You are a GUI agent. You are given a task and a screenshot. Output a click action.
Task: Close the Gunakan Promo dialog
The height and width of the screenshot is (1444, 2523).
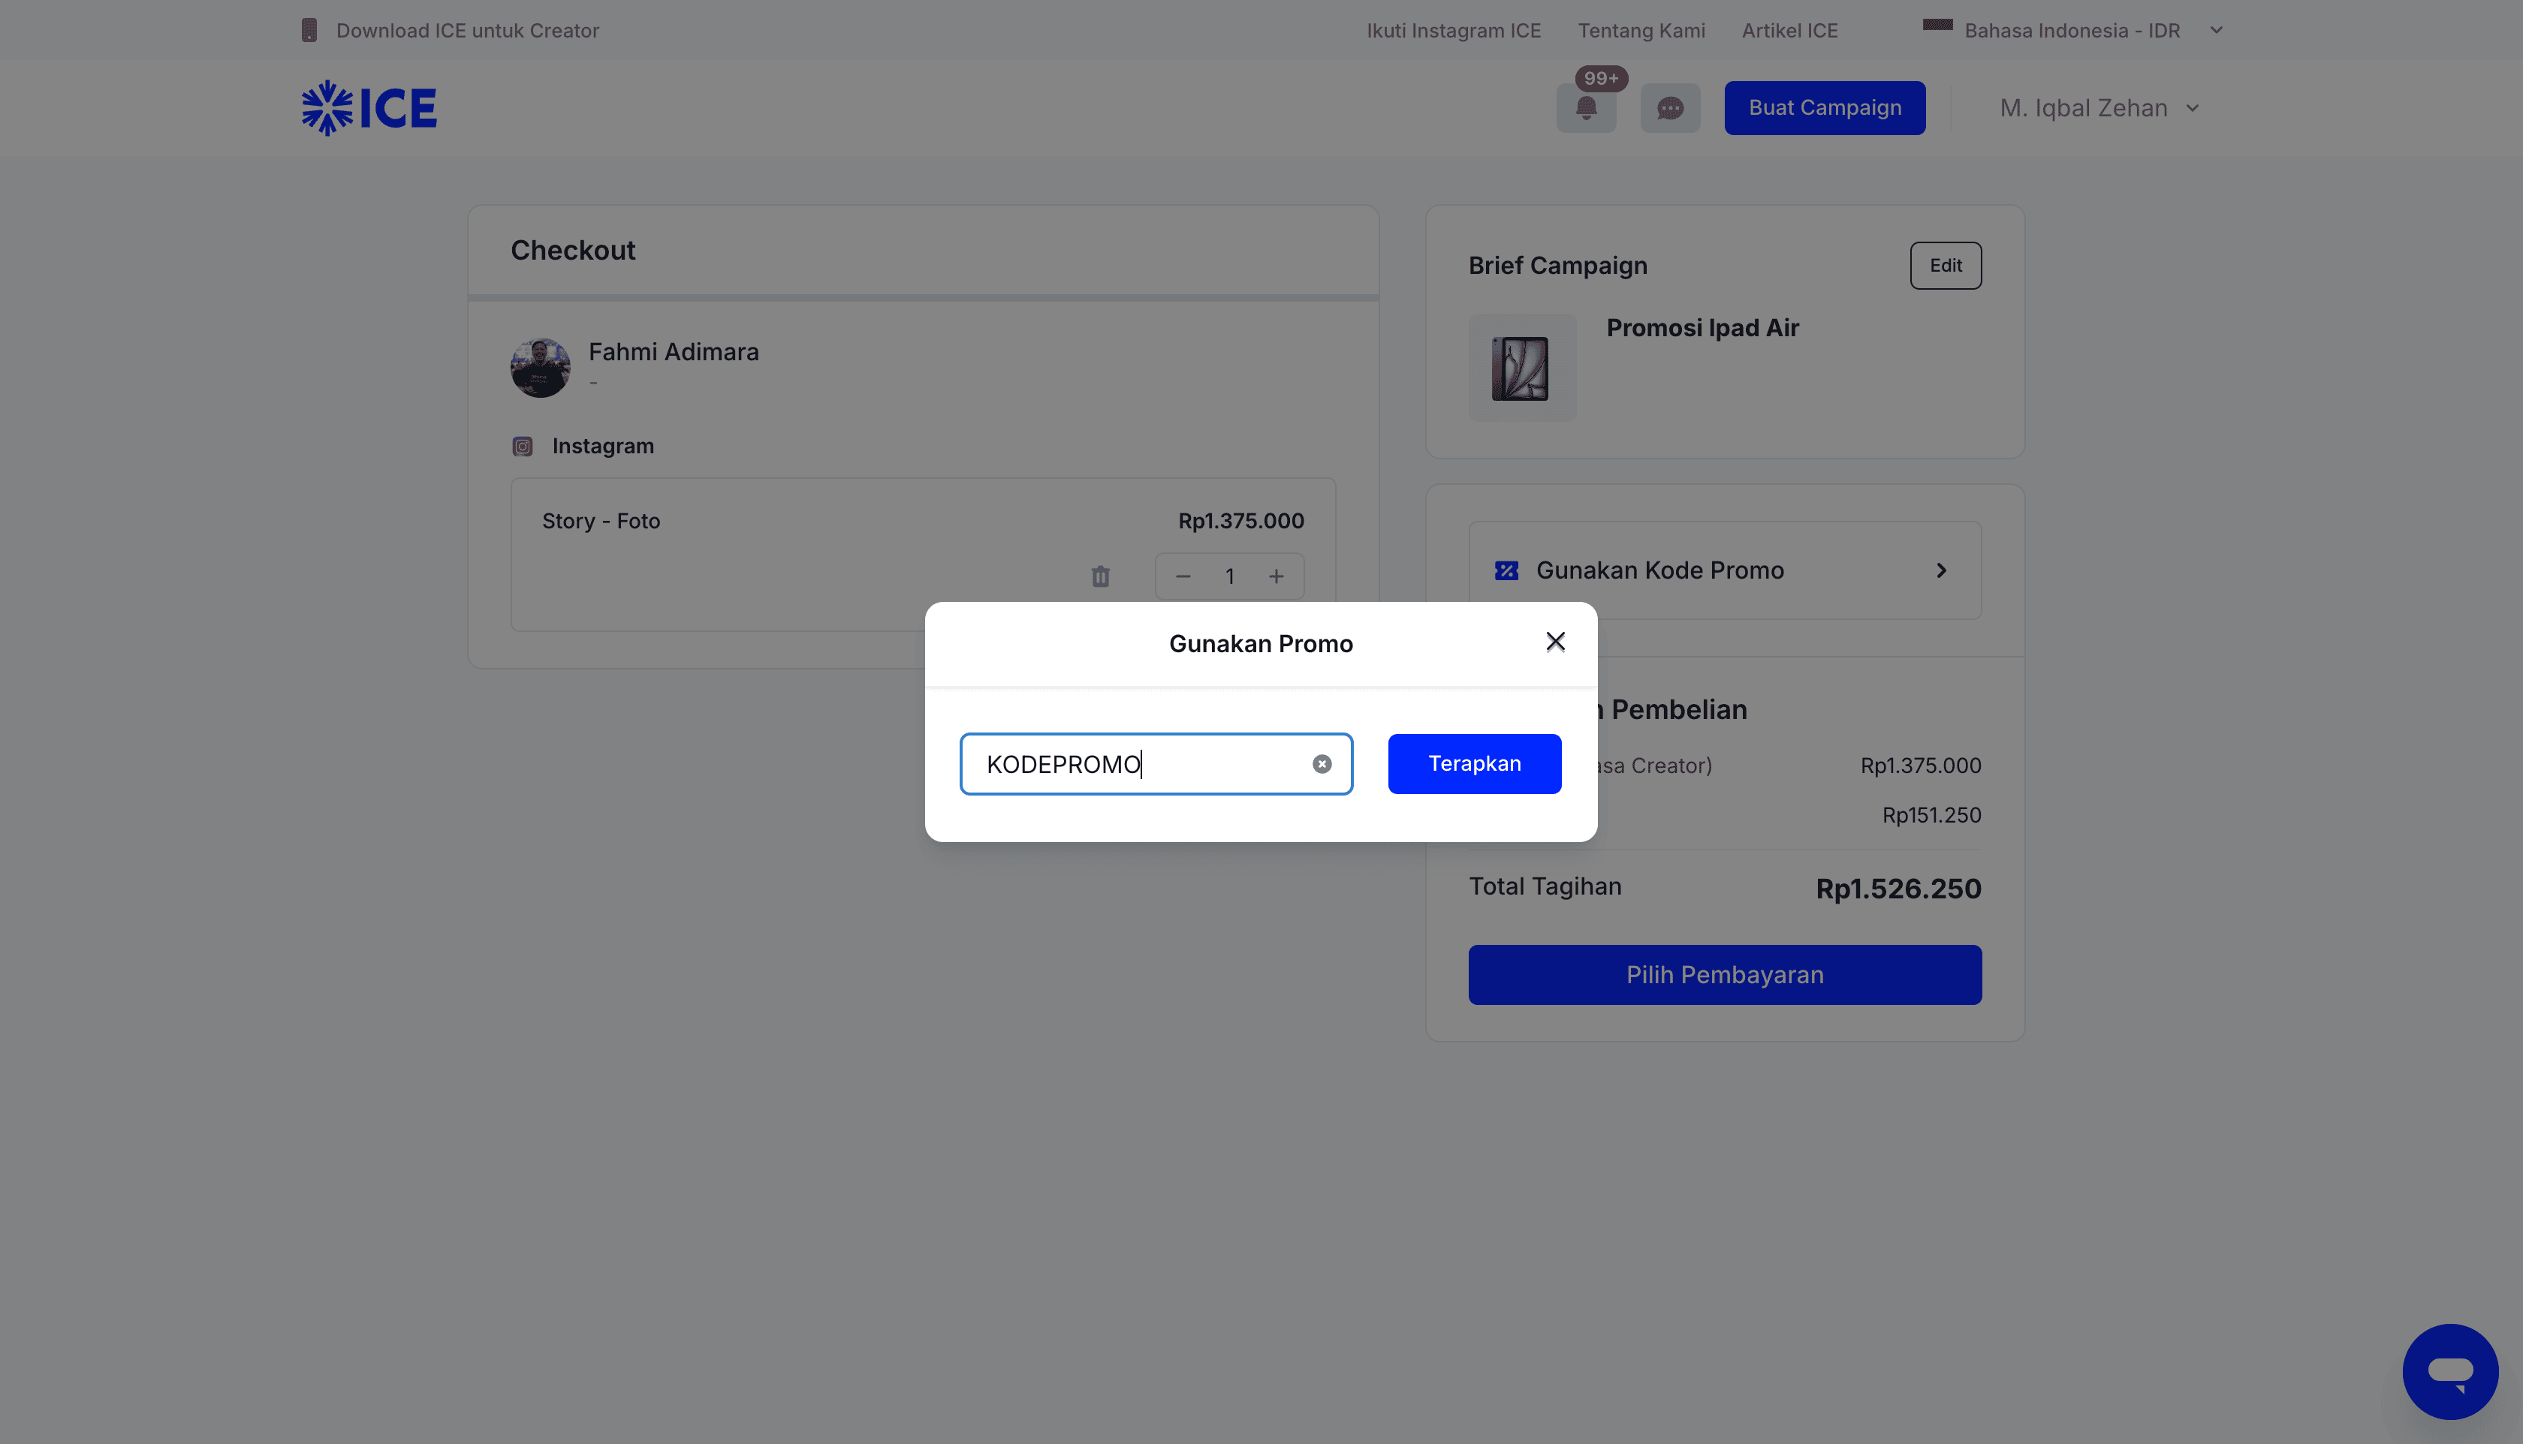point(1554,642)
